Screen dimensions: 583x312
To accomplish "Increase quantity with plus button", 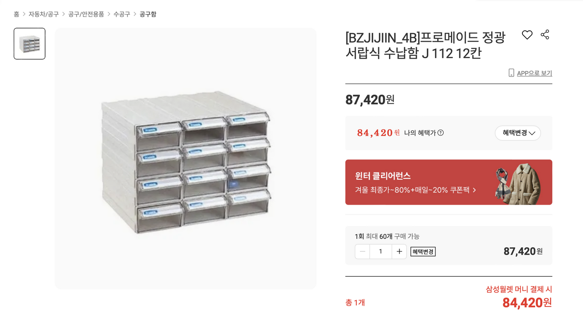I will coord(399,252).
